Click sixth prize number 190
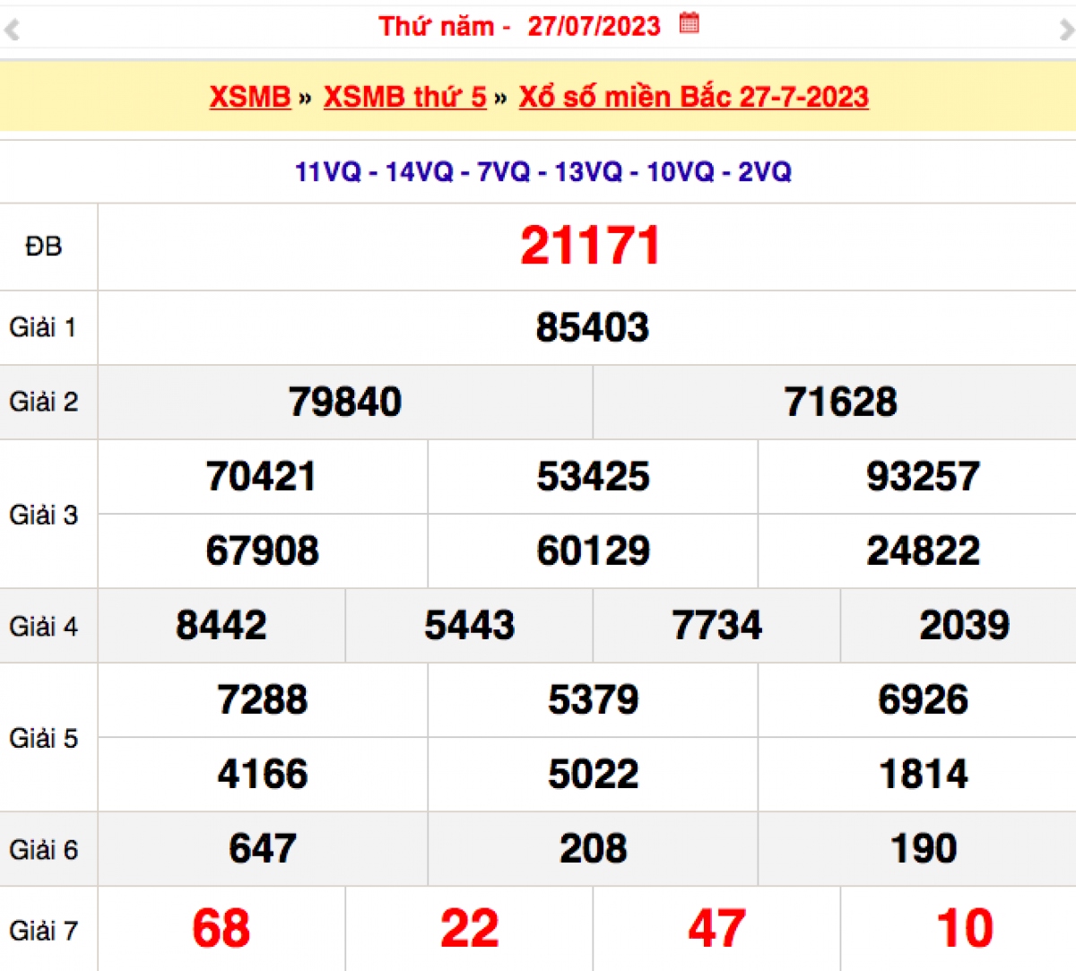The width and height of the screenshot is (1076, 971). (923, 848)
